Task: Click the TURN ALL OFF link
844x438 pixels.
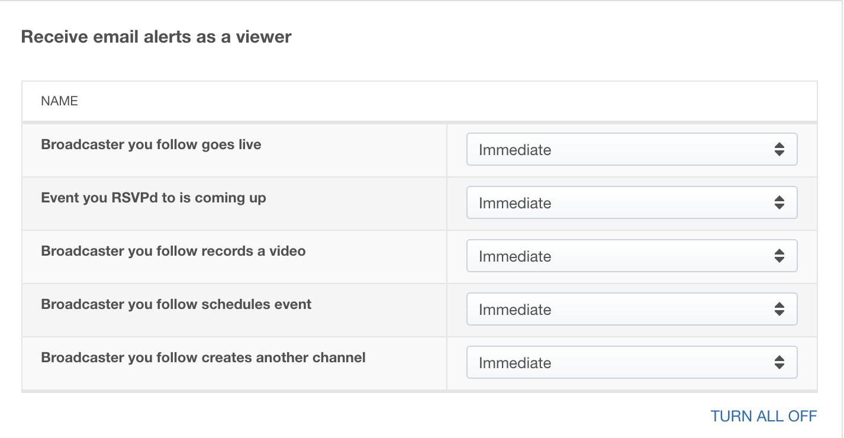Action: click(764, 416)
